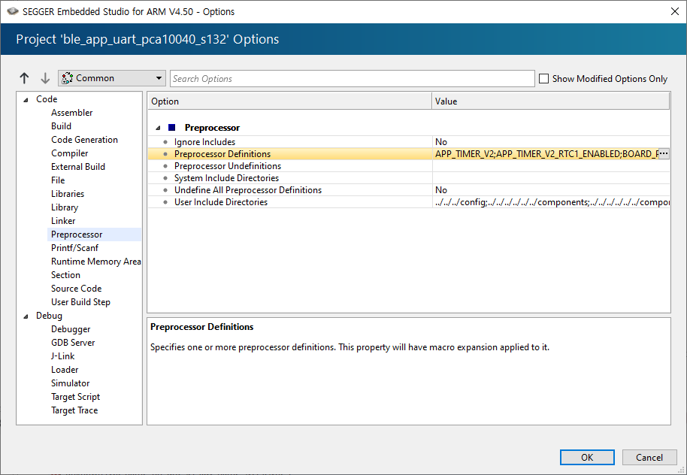
Task: Select User Build Step tree item
Action: [80, 302]
